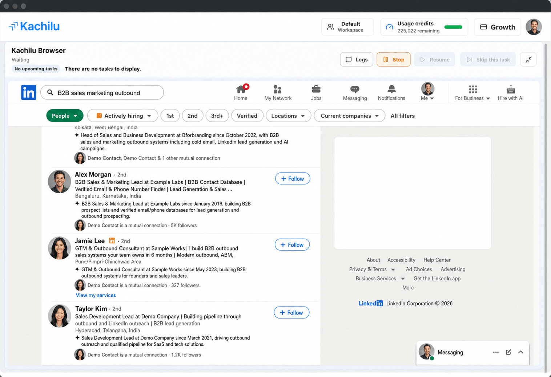Expand the Messaging panel chevron

pyautogui.click(x=520, y=352)
